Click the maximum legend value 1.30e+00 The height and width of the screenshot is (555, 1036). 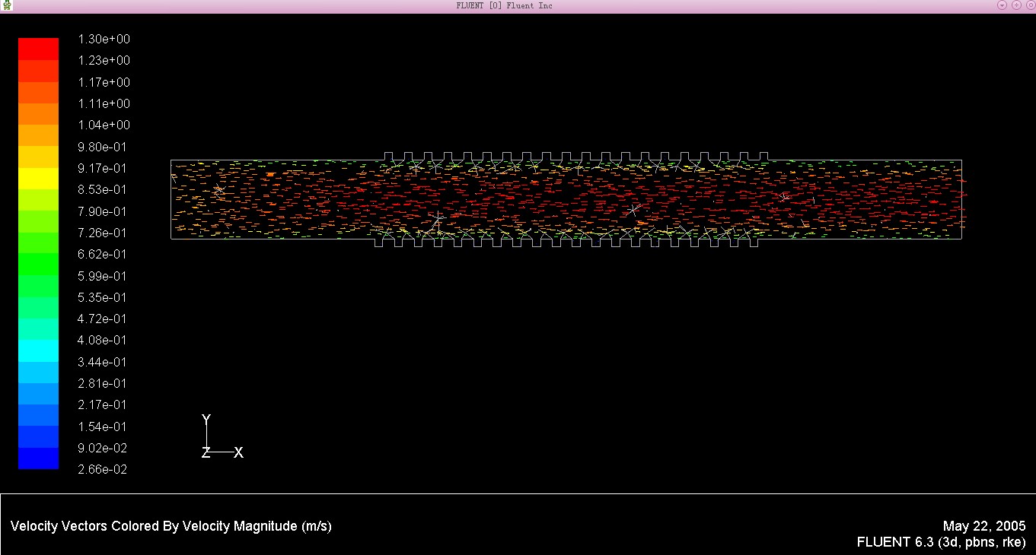coord(104,39)
